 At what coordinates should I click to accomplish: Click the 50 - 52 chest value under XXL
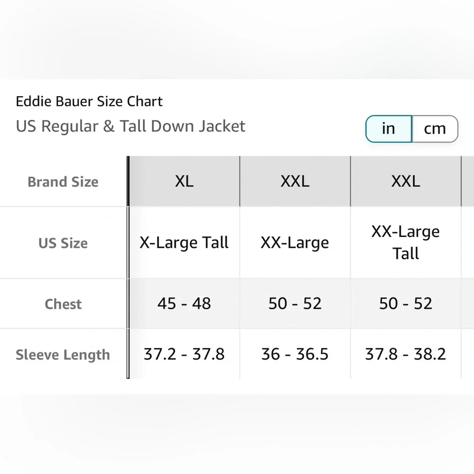tap(294, 304)
